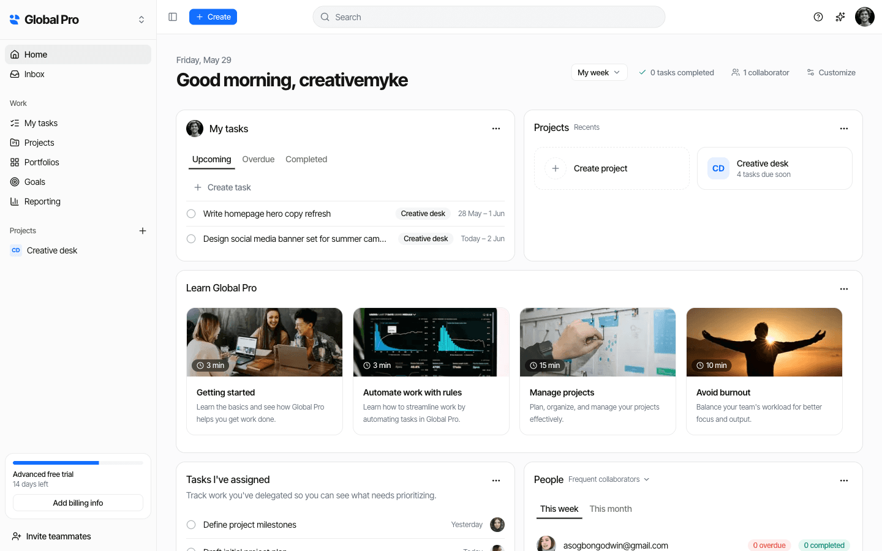Open the Creative desk project card
This screenshot has height=551, width=882.
coord(775,168)
